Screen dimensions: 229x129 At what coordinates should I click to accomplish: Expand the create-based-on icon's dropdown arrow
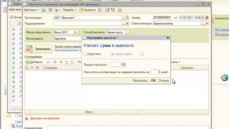tap(59, 10)
